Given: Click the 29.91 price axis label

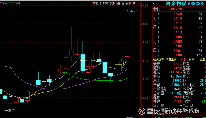Looking at the screenshot, I should pyautogui.click(x=144, y=98).
